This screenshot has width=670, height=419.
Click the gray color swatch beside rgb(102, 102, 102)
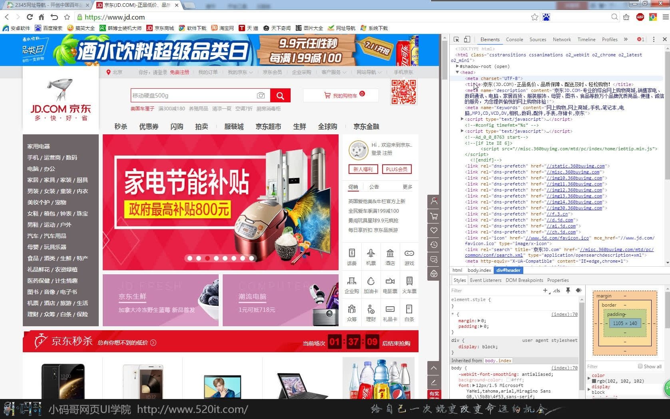click(x=594, y=381)
